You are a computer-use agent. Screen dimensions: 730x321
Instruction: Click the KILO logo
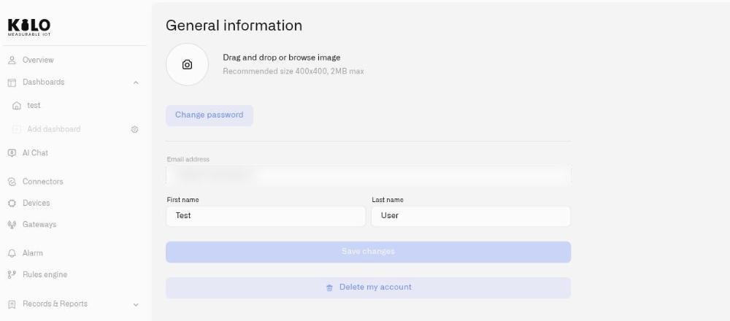[x=29, y=27]
